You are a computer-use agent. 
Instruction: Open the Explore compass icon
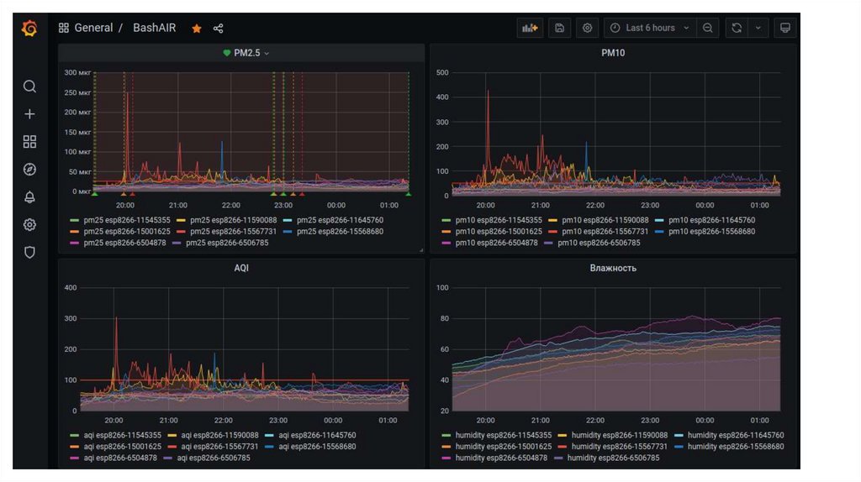29,170
